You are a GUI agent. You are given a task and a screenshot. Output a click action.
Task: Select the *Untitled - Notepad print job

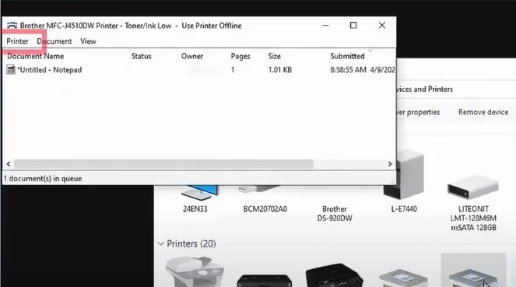[x=49, y=70]
